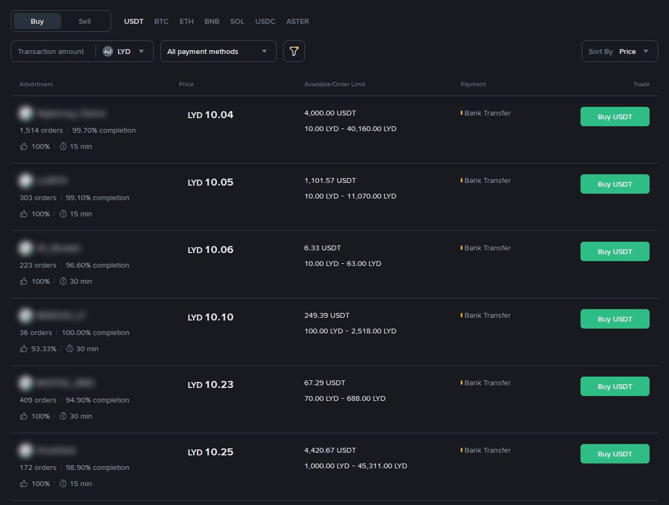This screenshot has height=505, width=669.
Task: Open the LYD currency dropdown
Action: click(125, 51)
